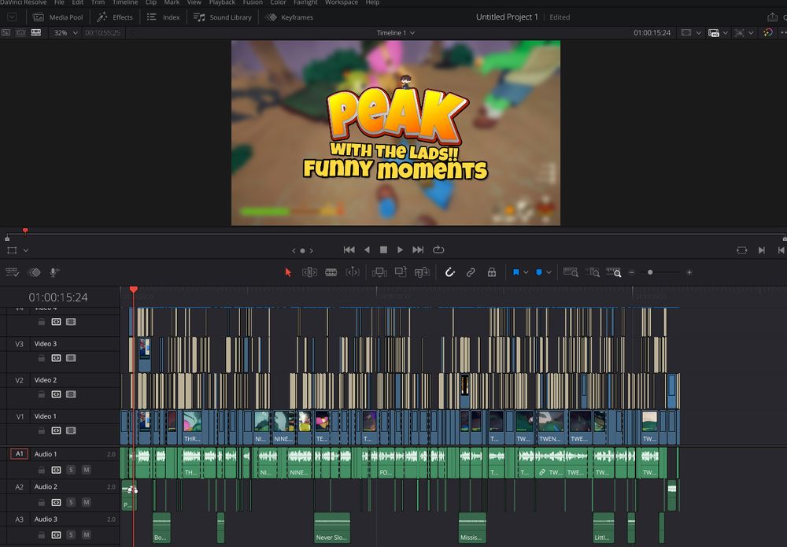This screenshot has width=787, height=547.
Task: Open the Media Pool panel
Action: click(57, 17)
